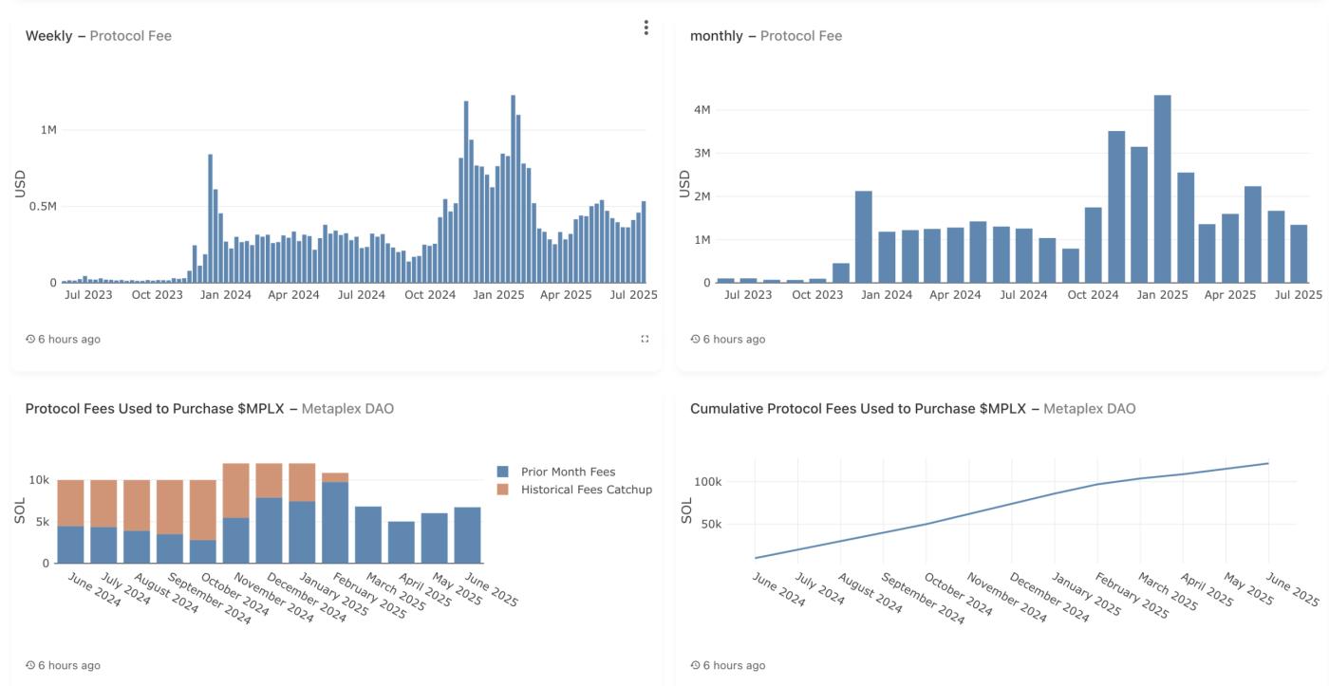Viewport: 1329px width, 686px height.
Task: Open the Weekly chart title link
Action: [x=48, y=36]
